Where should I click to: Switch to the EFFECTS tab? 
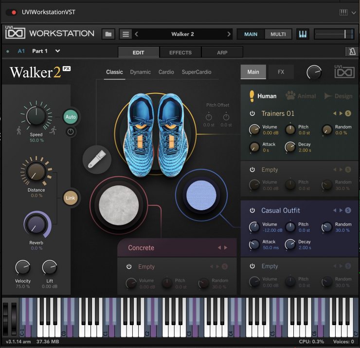point(180,52)
